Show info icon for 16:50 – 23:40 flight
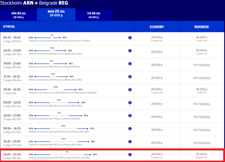The height and width of the screenshot is (162, 225). 130,116
